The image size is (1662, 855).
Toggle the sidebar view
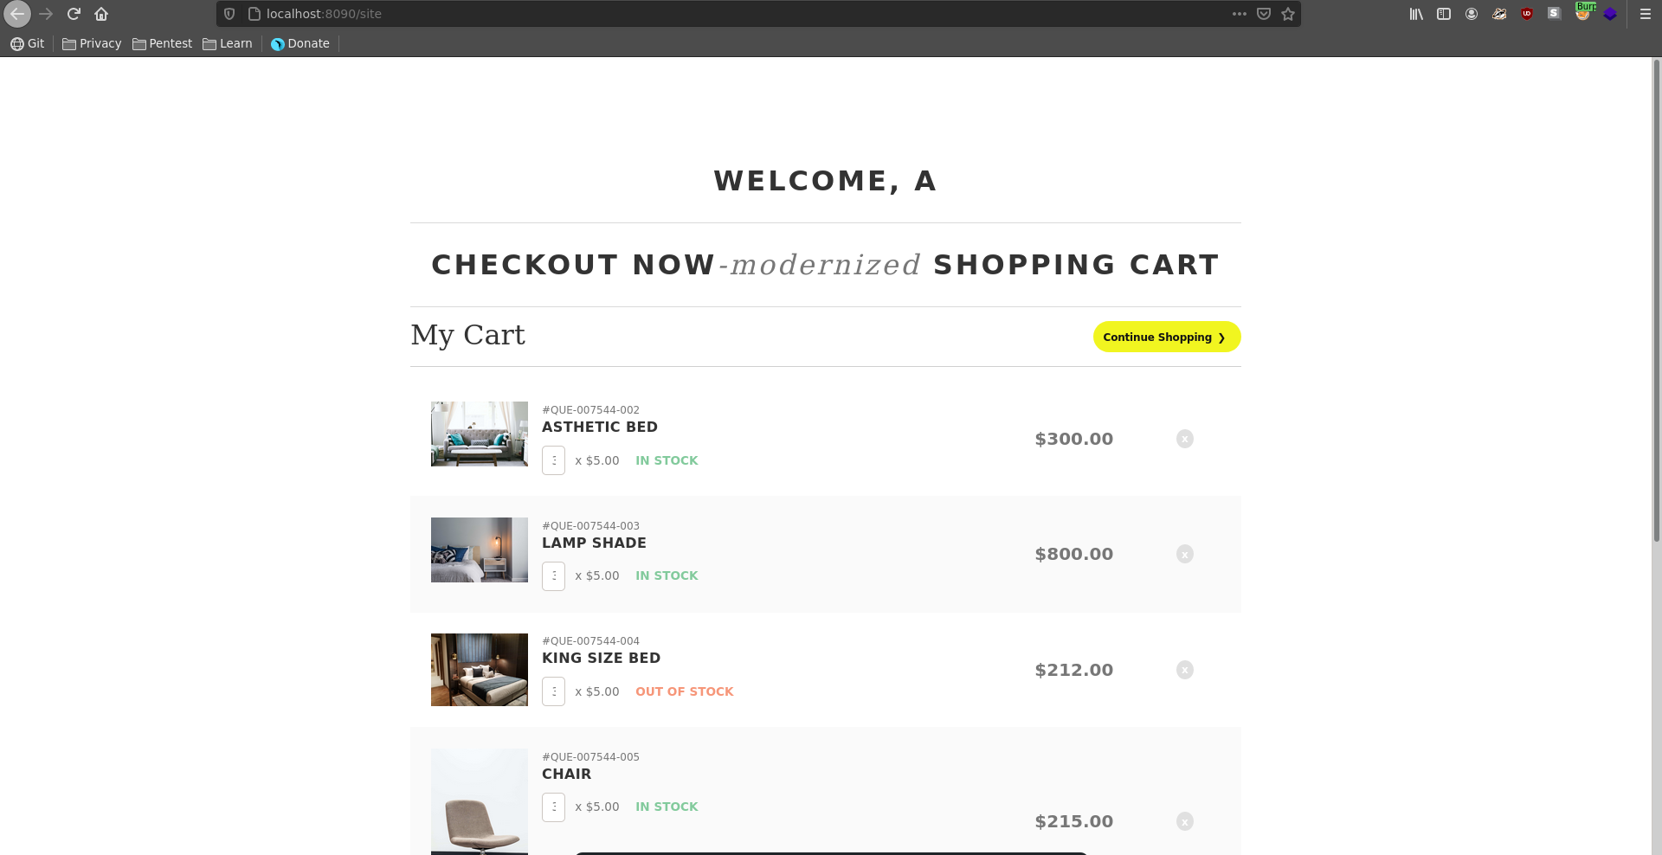[1444, 14]
